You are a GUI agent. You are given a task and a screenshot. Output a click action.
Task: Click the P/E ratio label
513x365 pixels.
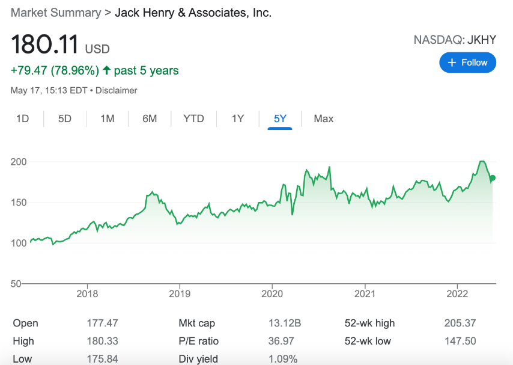pos(199,341)
